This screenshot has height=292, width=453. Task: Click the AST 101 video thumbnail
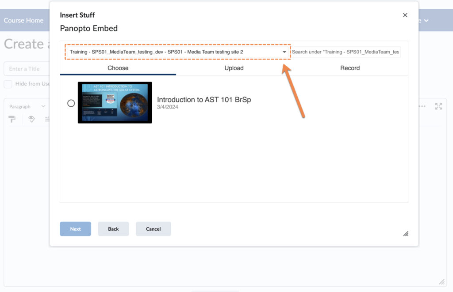pyautogui.click(x=115, y=102)
